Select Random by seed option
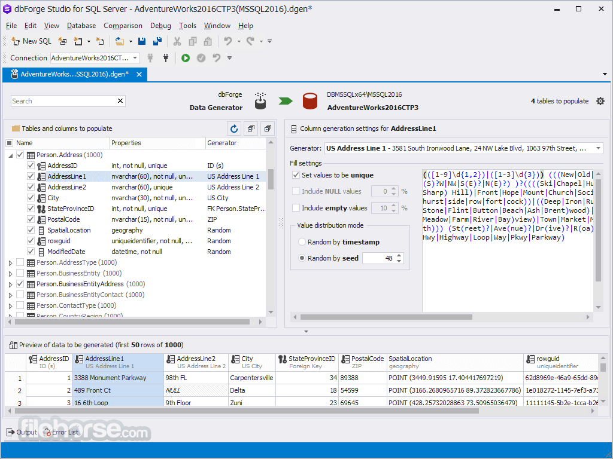The height and width of the screenshot is (459, 613). point(302,258)
